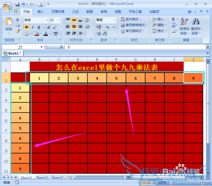Screen dimensions: 212x186
Task: Toggle bold formatting
Action: point(27,27)
